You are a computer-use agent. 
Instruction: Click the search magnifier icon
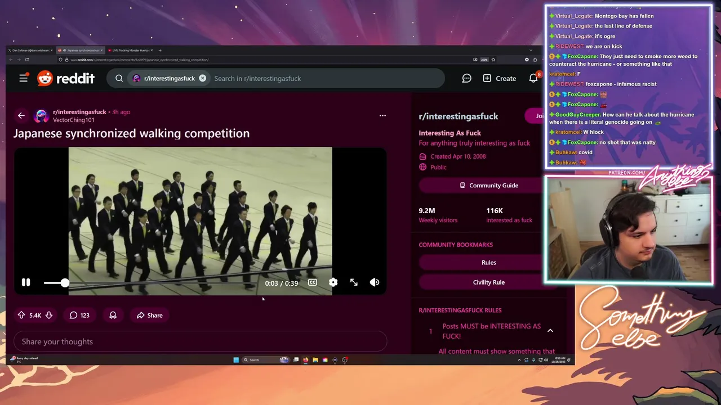coord(119,78)
